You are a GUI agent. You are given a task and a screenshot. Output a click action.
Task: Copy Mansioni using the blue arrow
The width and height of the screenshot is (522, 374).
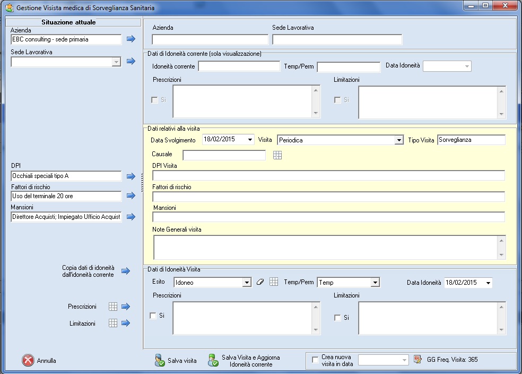(x=131, y=217)
